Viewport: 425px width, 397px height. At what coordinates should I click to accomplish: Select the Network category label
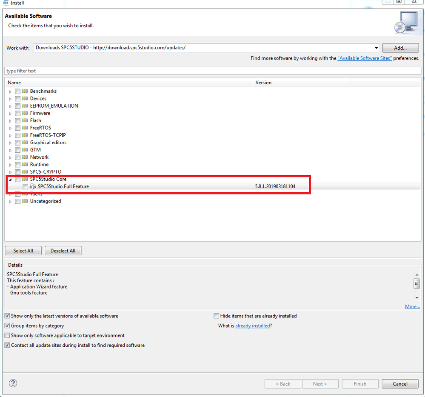point(39,157)
